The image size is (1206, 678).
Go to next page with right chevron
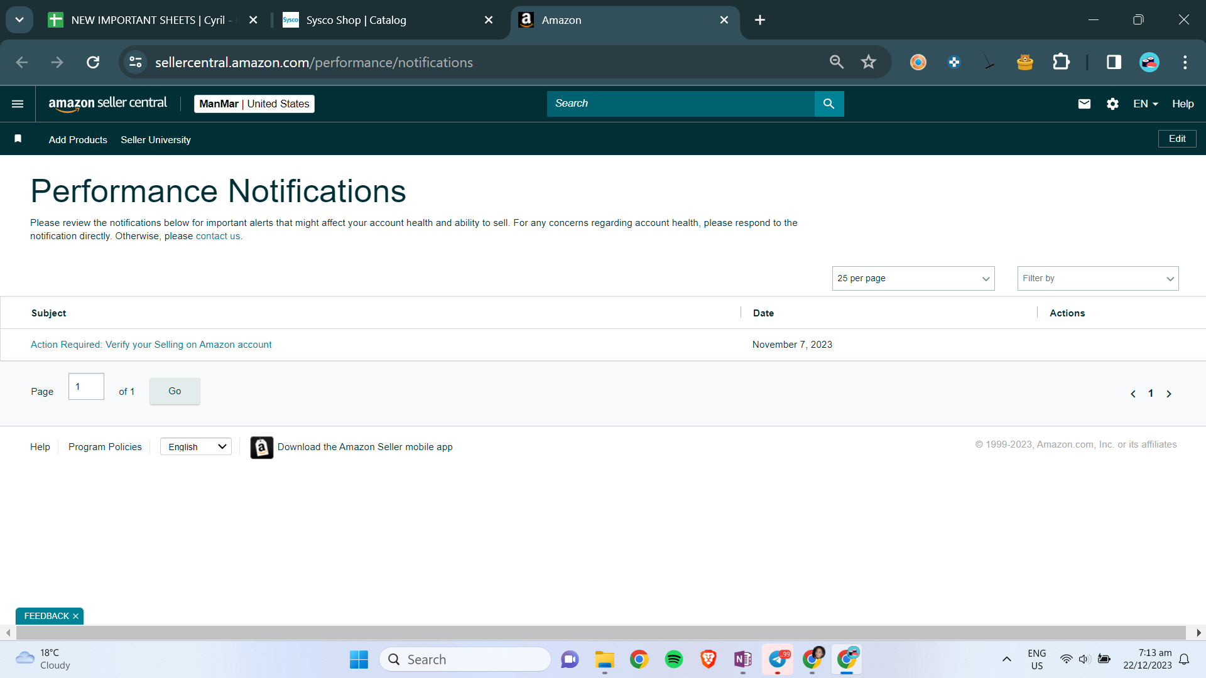(1169, 394)
